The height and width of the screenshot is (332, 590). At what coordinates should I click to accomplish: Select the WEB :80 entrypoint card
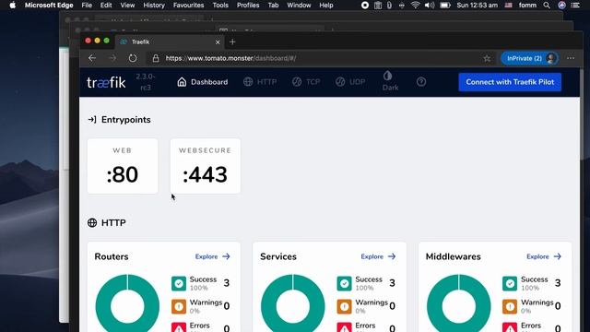(x=123, y=166)
